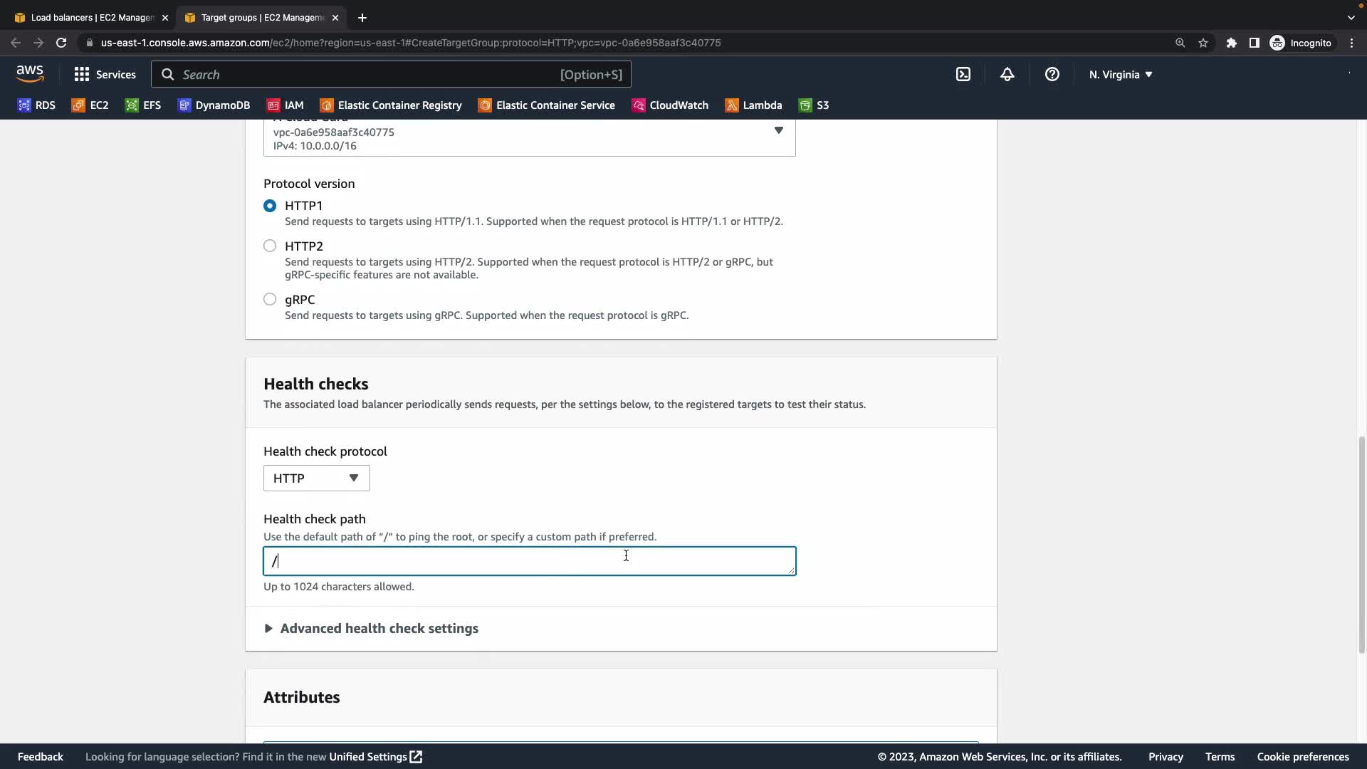Open the help question mark icon
This screenshot has width=1367, height=769.
(x=1052, y=74)
